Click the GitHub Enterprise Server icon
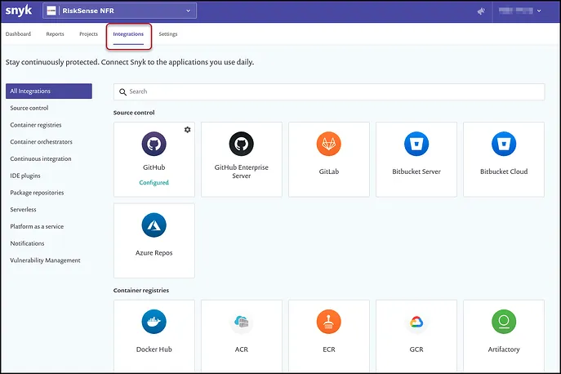Viewport: 561px width, 374px height. (x=242, y=144)
